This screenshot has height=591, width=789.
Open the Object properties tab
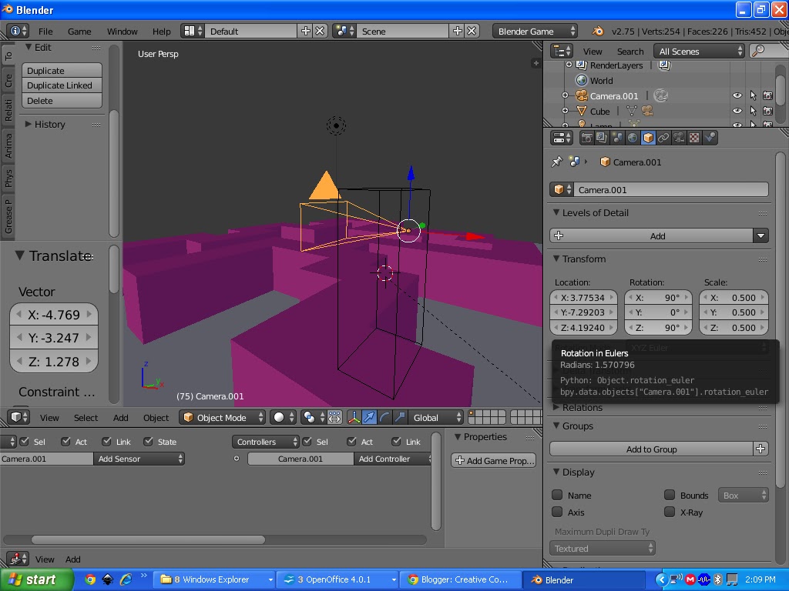pos(648,138)
